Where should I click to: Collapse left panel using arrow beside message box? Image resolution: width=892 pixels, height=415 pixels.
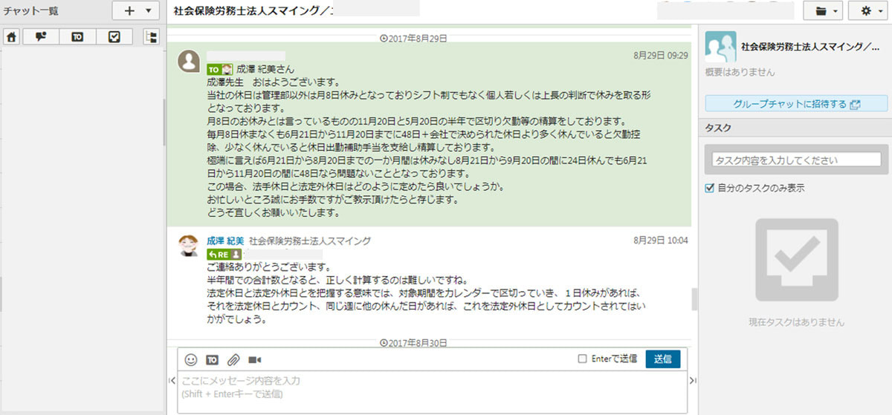pyautogui.click(x=172, y=381)
